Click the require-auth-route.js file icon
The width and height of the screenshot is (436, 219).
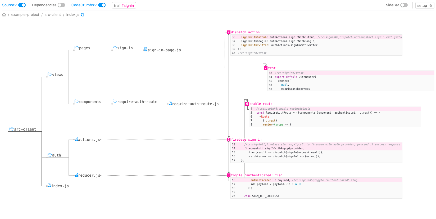[x=170, y=103]
